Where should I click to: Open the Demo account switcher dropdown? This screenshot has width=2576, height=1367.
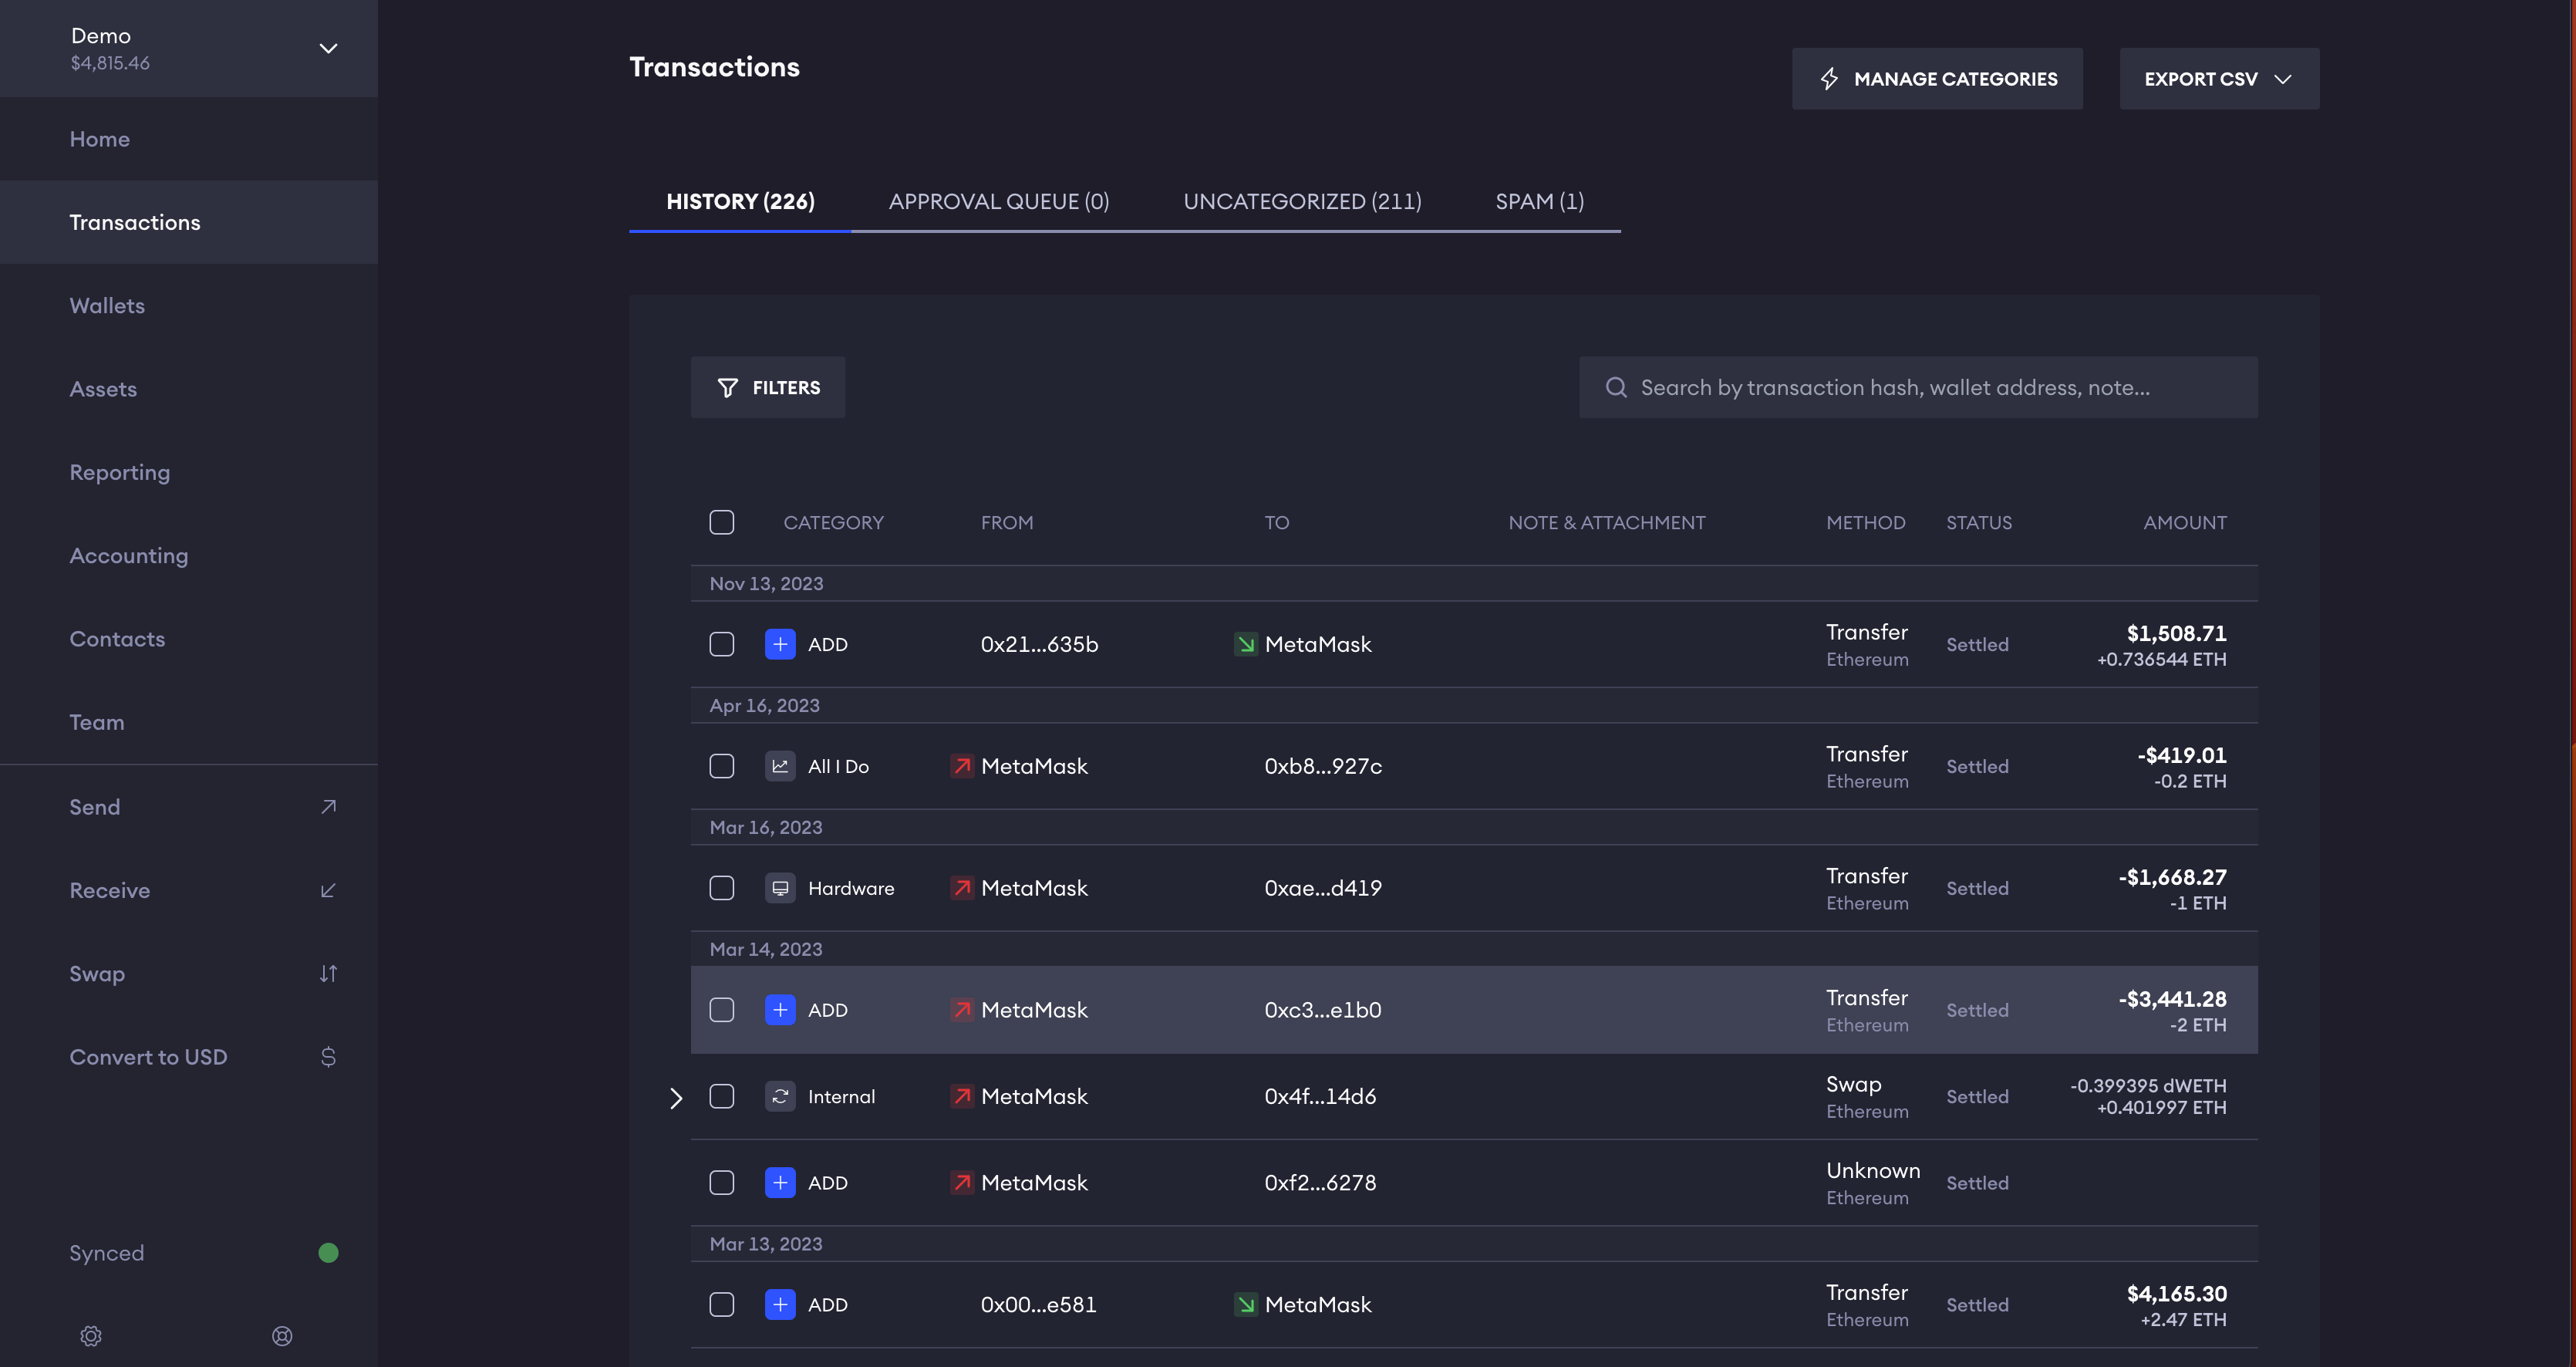328,48
